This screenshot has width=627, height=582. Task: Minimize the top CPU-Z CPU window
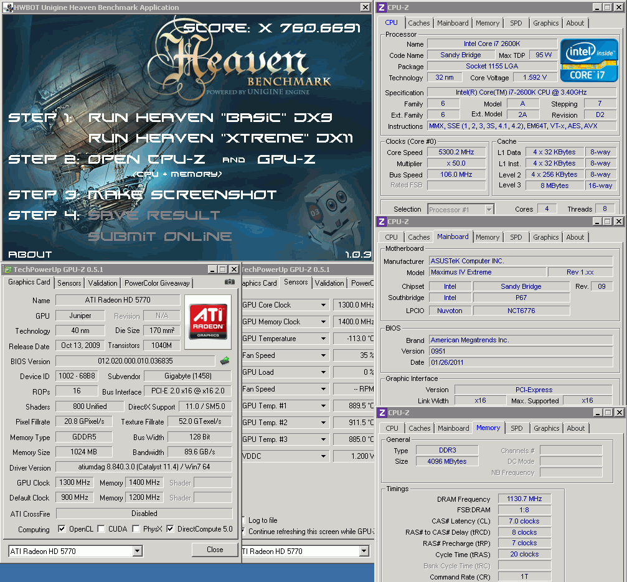[x=597, y=7]
